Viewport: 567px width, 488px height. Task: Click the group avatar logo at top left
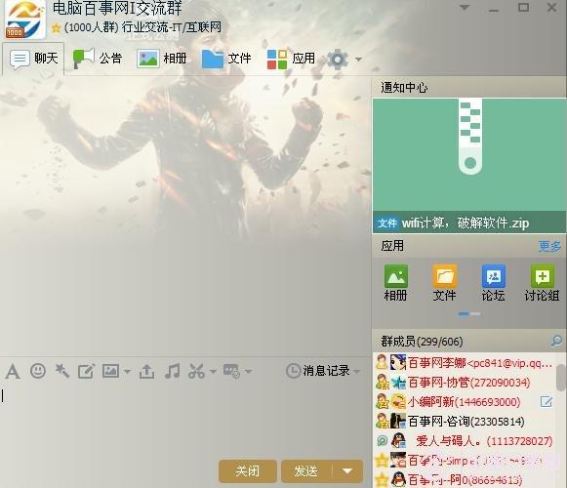click(24, 20)
